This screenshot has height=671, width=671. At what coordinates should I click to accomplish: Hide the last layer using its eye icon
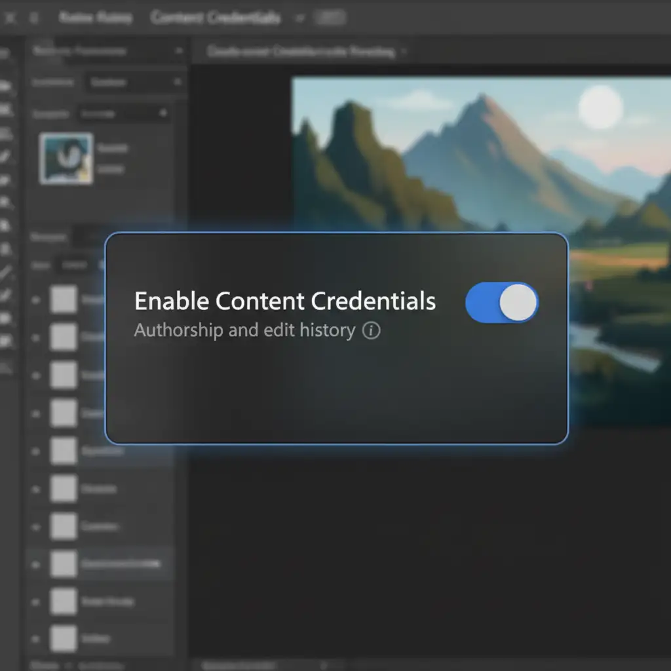coord(36,638)
